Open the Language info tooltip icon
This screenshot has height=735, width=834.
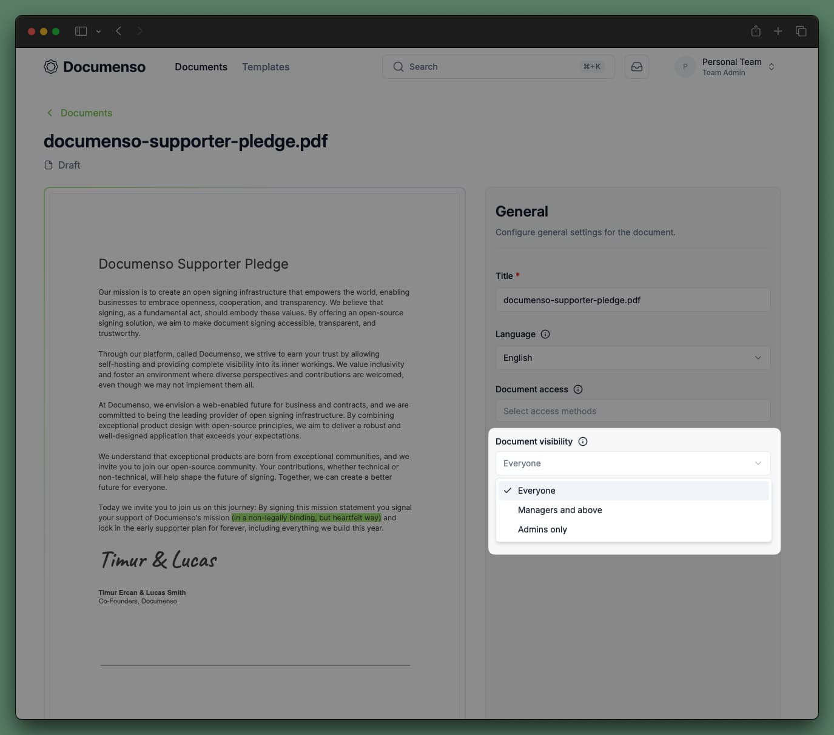(545, 334)
